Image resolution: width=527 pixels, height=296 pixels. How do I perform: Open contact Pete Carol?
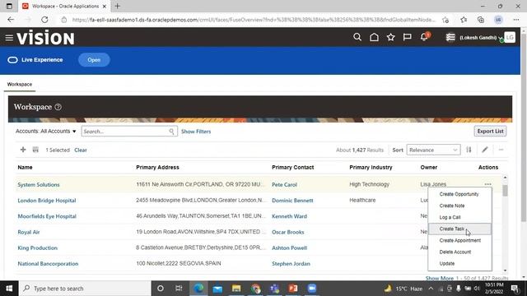[x=284, y=184]
